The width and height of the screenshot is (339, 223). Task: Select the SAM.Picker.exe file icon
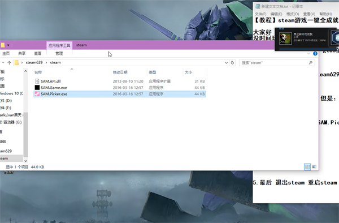point(37,94)
